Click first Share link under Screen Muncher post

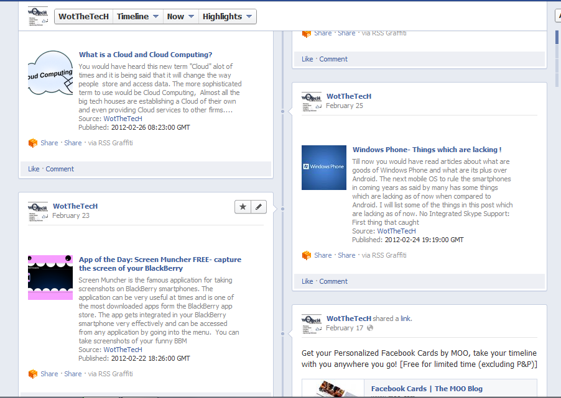point(49,374)
